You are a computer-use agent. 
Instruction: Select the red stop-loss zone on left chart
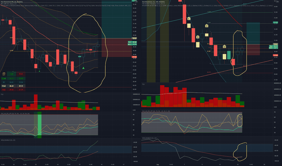tap(117, 48)
